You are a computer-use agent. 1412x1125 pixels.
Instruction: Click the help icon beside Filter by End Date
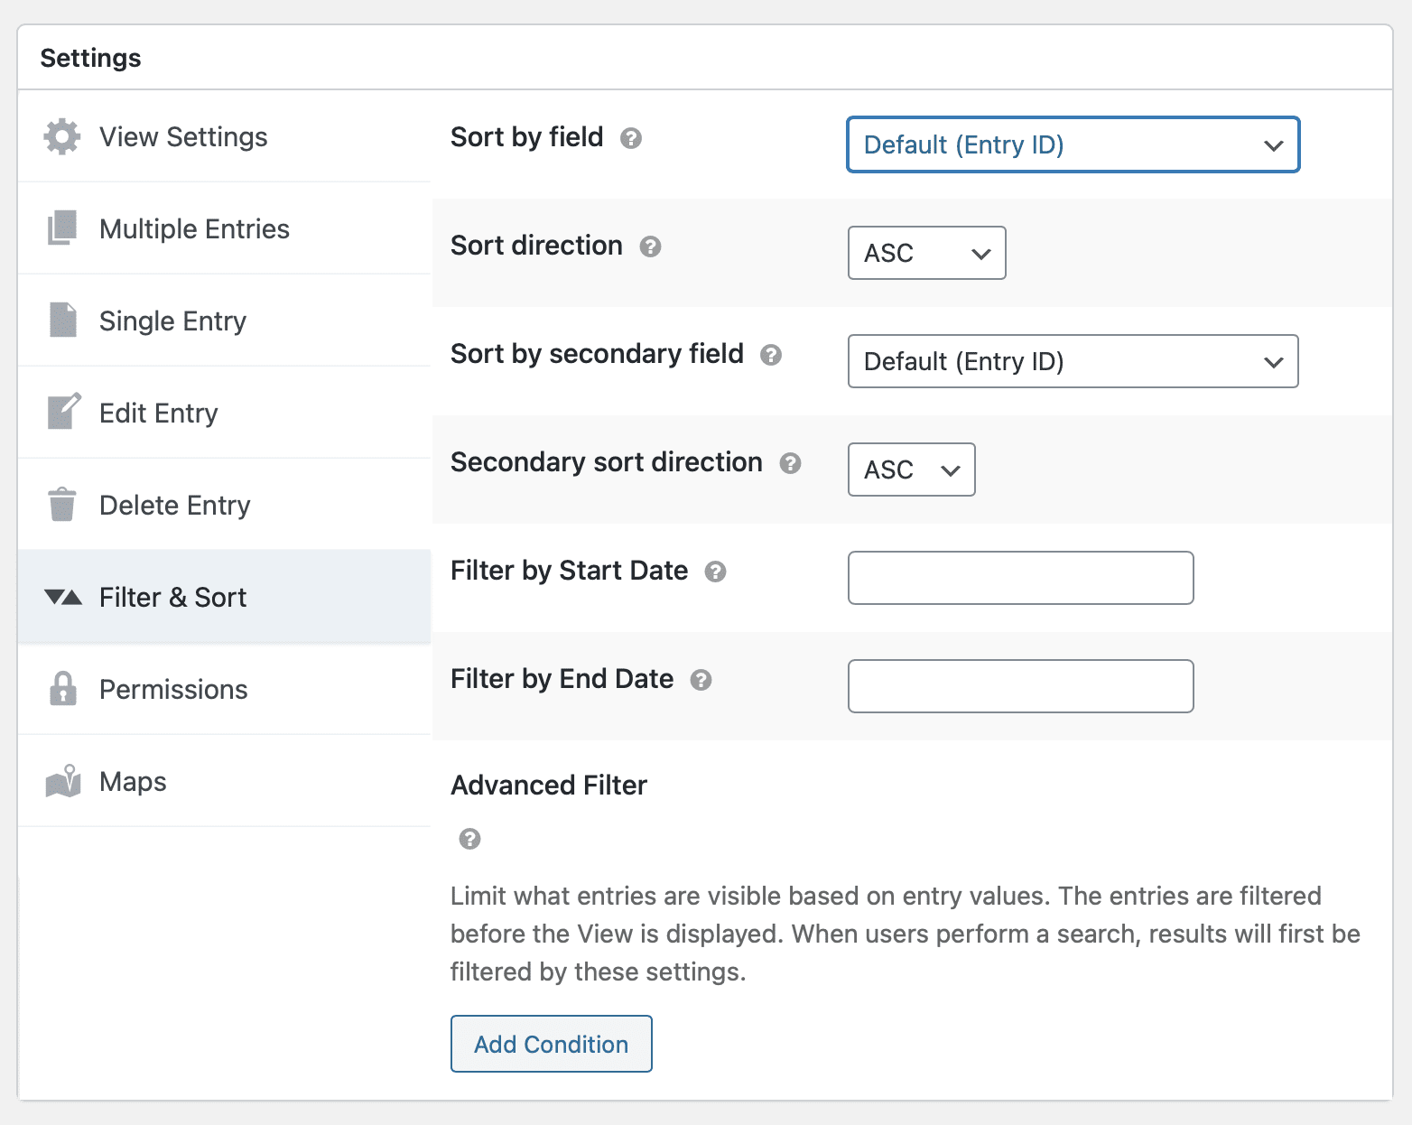pos(701,680)
